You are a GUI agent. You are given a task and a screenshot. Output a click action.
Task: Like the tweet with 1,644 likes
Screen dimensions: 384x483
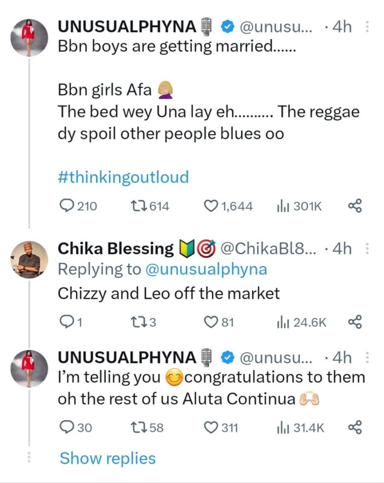[211, 206]
